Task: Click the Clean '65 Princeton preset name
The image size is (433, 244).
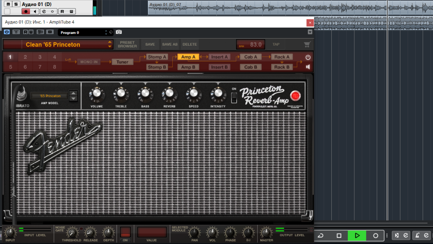Action: point(53,44)
